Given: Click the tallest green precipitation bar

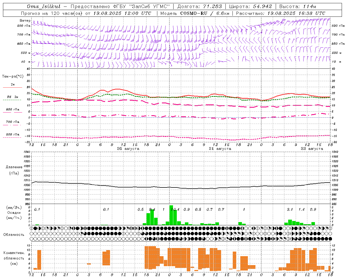Looking at the screenshot, I should (171, 215).
